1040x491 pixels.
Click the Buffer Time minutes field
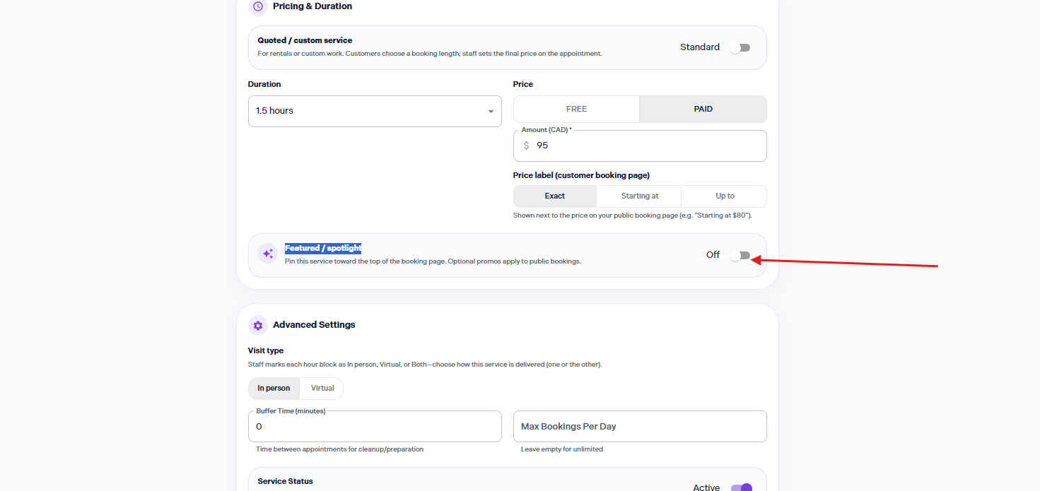[375, 426]
